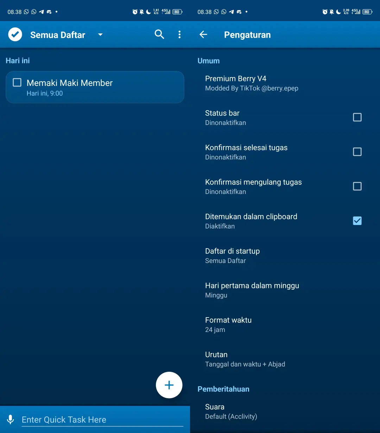The height and width of the screenshot is (433, 380).
Task: Tap the circular checkmark app logo
Action: (15, 34)
